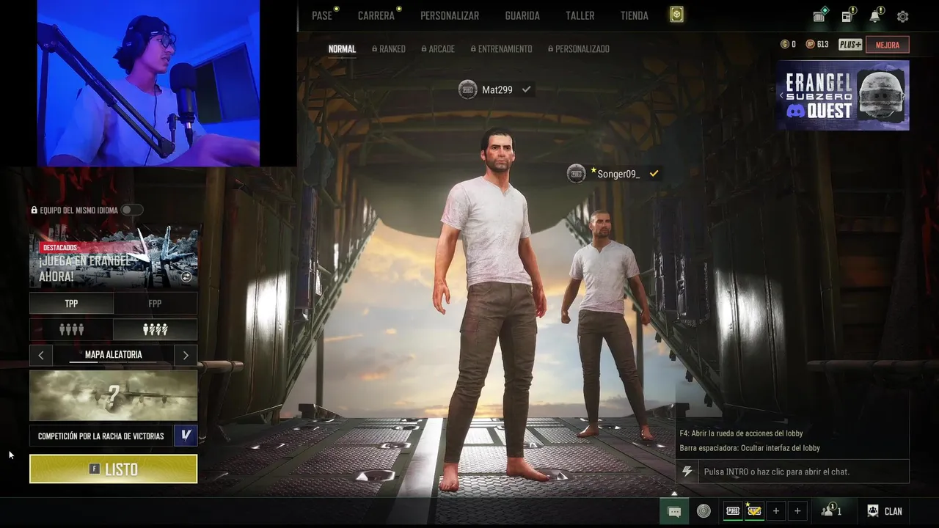This screenshot has height=528, width=939.
Task: Open the chat bubble icon
Action: tap(674, 511)
